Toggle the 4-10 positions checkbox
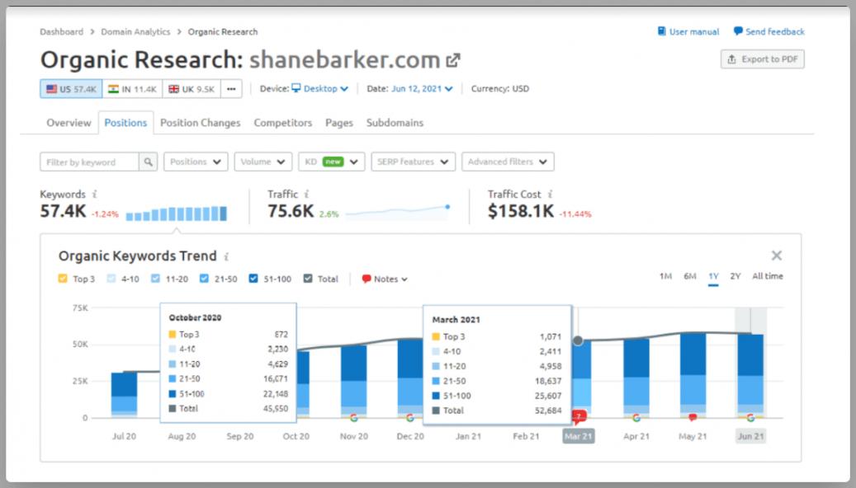Viewport: 856px width, 488px height. pos(111,279)
